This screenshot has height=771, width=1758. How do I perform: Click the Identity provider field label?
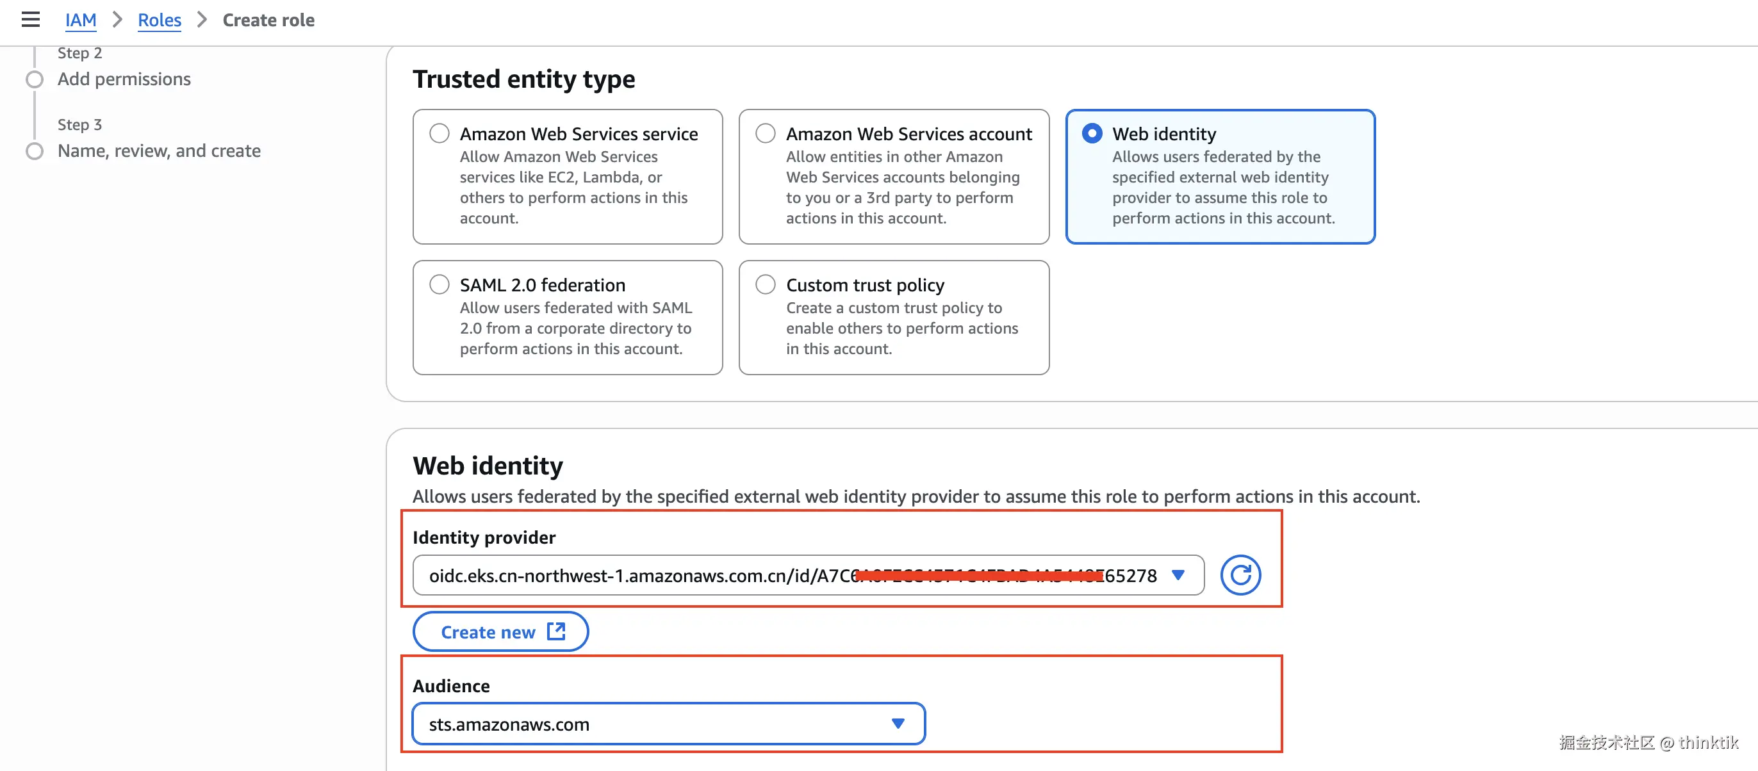(x=484, y=538)
